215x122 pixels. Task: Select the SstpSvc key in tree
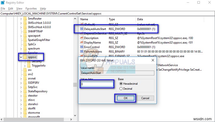(33, 87)
